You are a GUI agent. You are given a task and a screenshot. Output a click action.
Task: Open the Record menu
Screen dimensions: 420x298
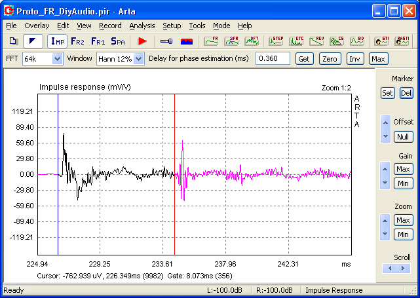[x=110, y=26]
